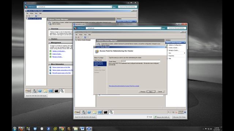The height and width of the screenshot is (131, 234).
Task: Open Firefox from the host taskbar
Action: tap(21, 129)
